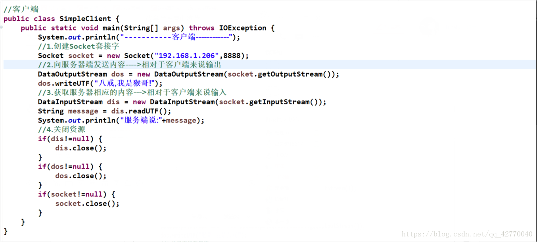537x242 pixels.
Task: Click the comment '//客户端' on the first line
Action: click(x=21, y=9)
